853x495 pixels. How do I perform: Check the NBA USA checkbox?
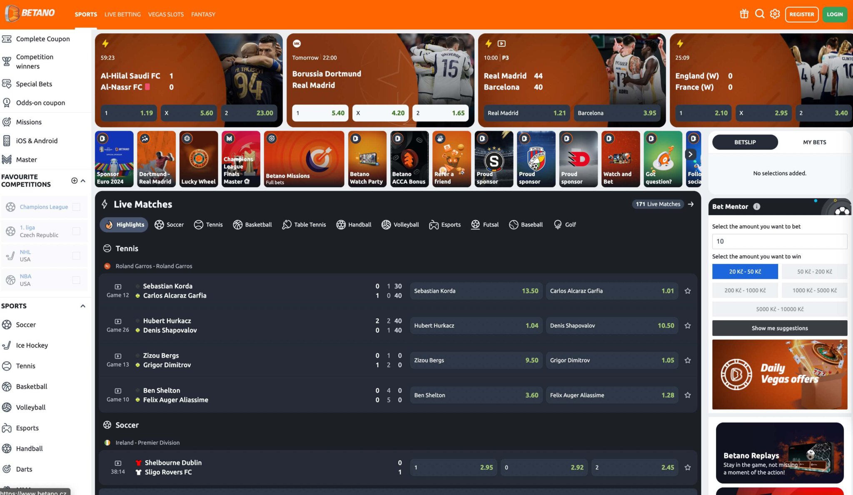pos(76,280)
